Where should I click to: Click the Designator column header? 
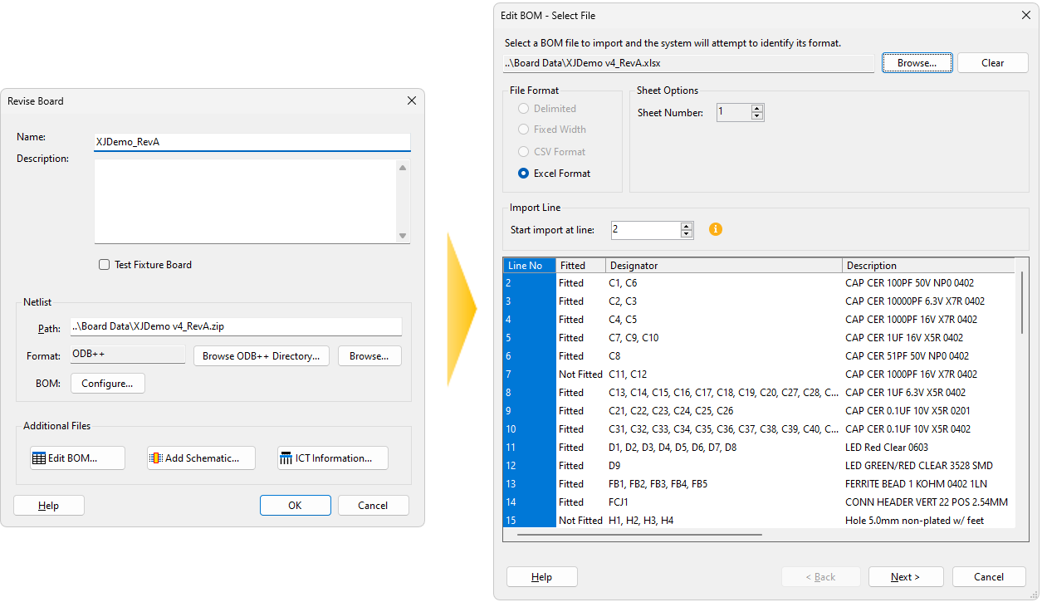[x=722, y=266]
